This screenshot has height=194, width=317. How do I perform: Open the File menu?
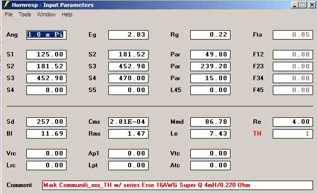tap(8, 14)
